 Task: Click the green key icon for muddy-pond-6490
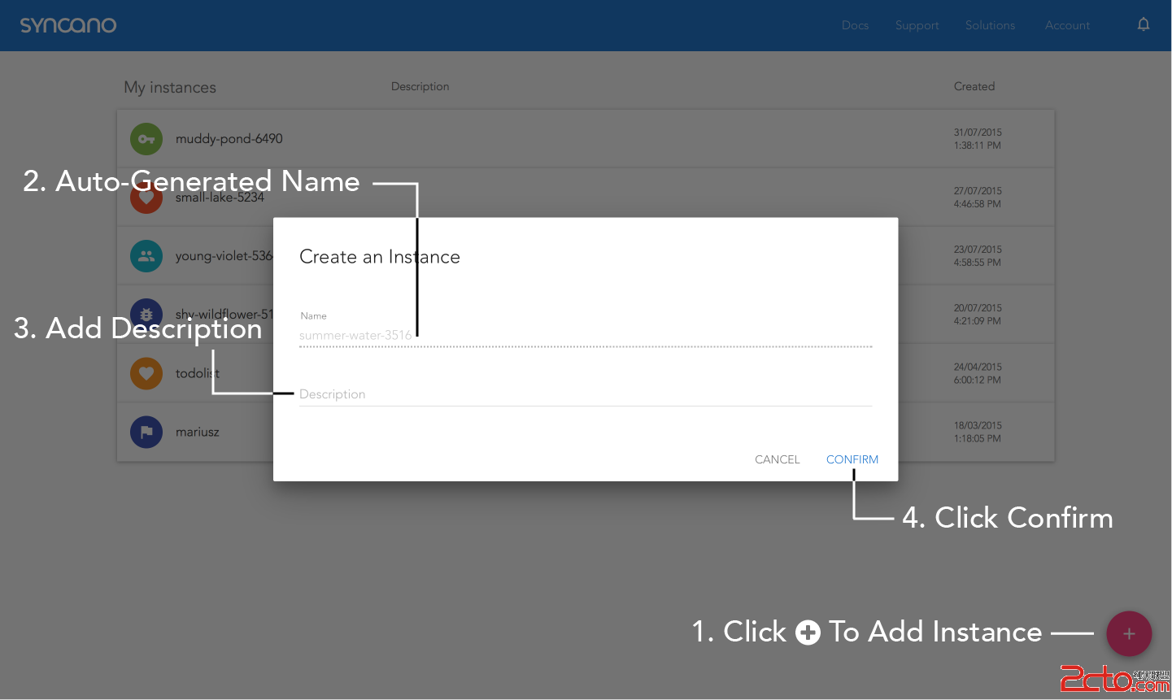coord(146,139)
